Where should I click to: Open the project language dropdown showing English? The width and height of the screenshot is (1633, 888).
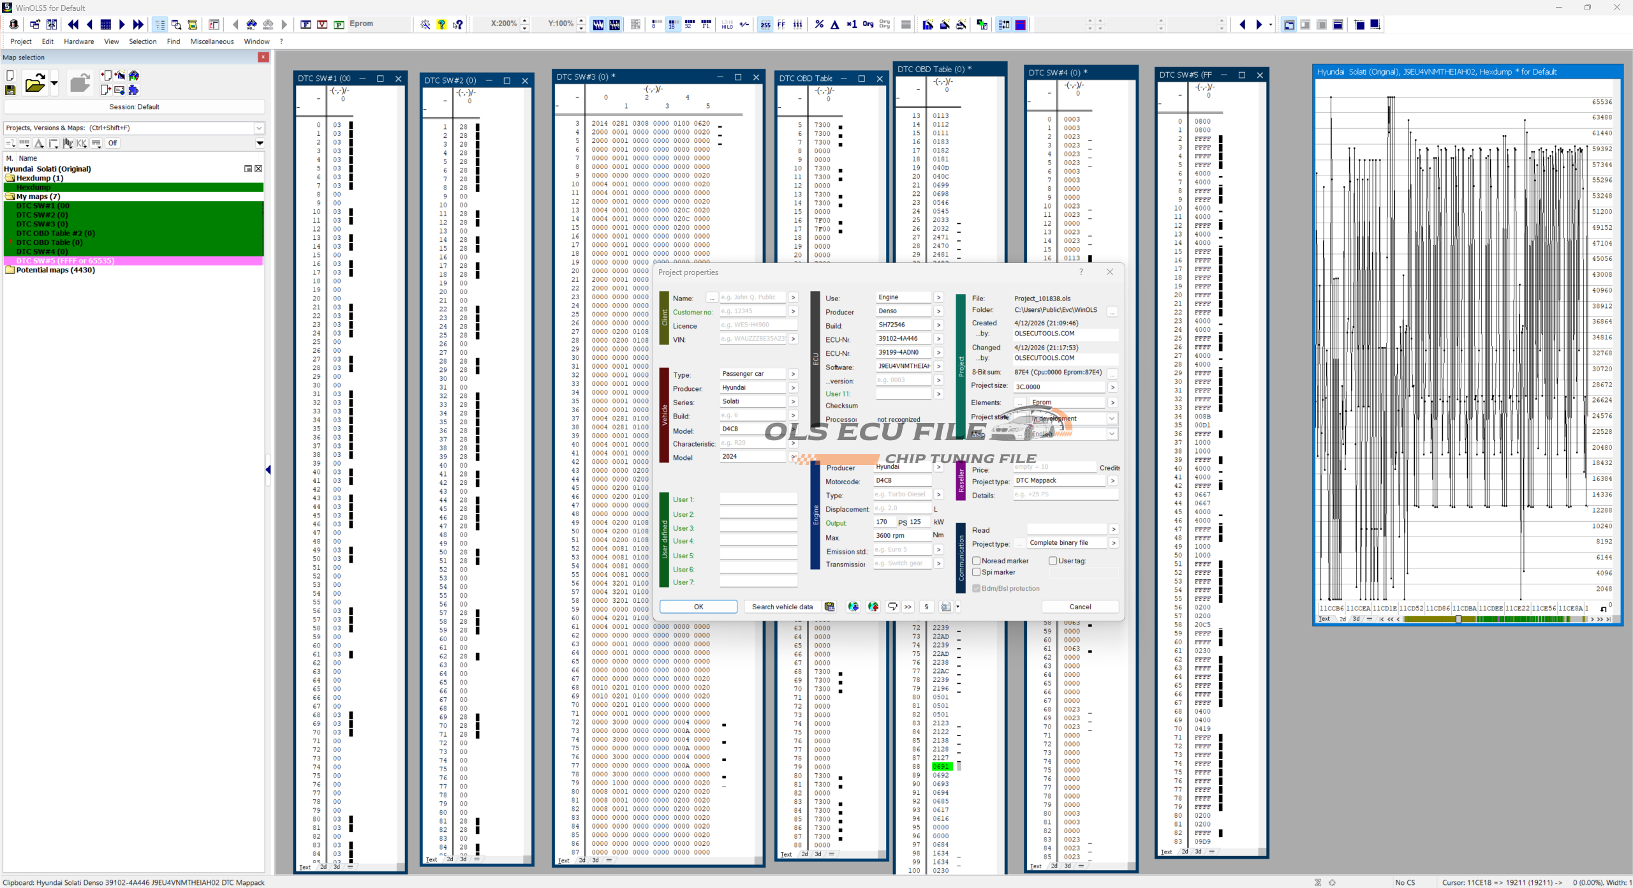[x=1112, y=434]
